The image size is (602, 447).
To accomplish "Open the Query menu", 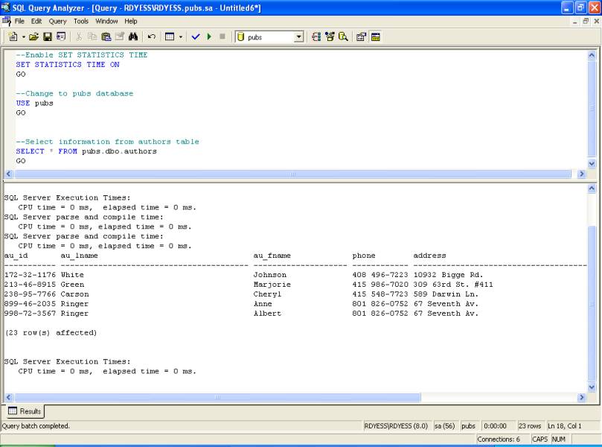I will coord(57,22).
